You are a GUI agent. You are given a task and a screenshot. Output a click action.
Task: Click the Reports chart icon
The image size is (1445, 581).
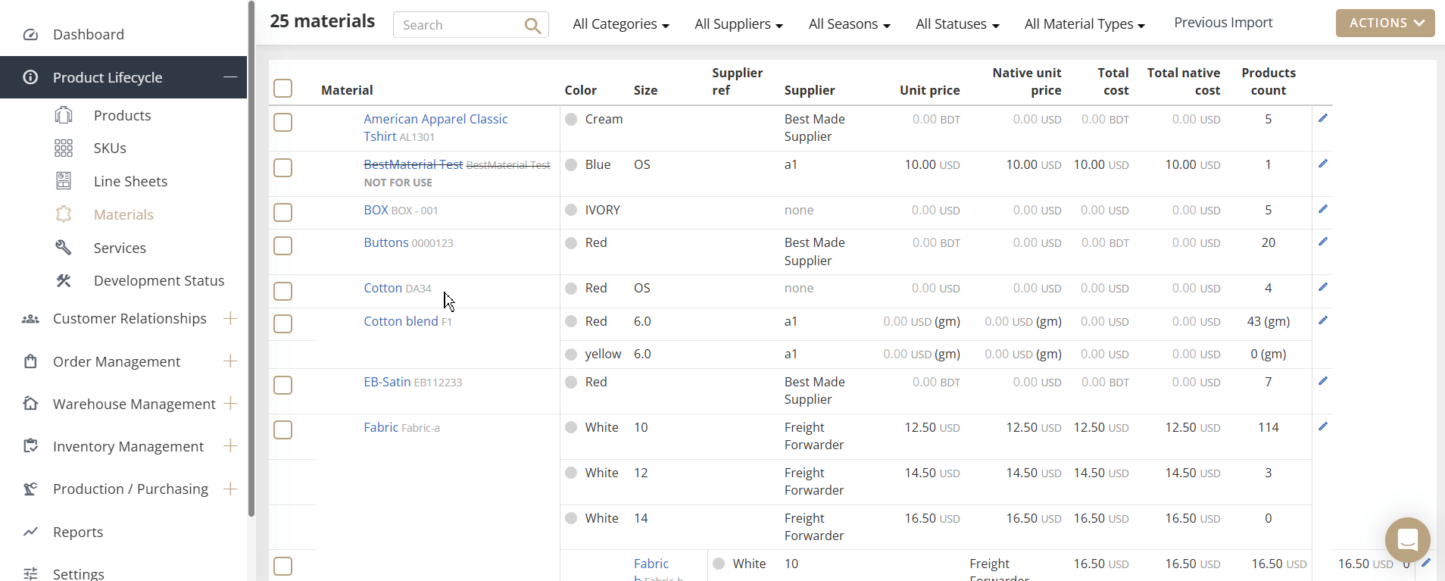coord(30,532)
